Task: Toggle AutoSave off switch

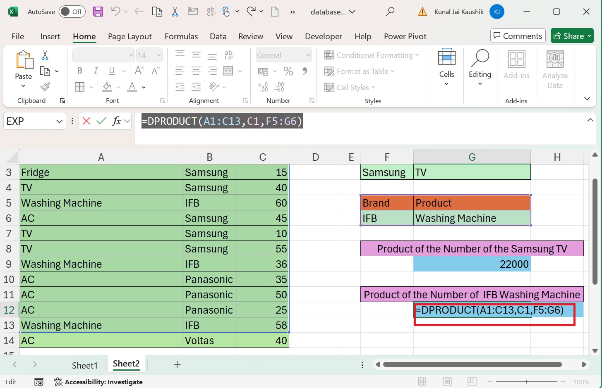Action: click(72, 12)
